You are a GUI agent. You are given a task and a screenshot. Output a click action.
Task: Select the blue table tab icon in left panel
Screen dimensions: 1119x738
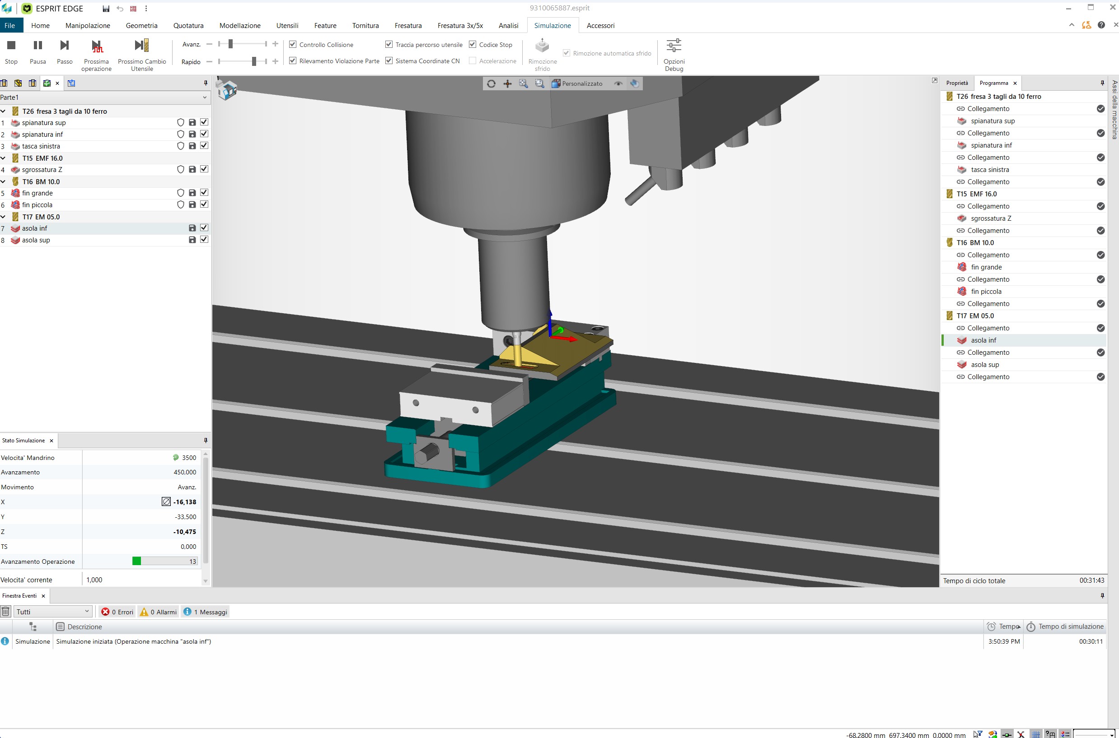[71, 84]
